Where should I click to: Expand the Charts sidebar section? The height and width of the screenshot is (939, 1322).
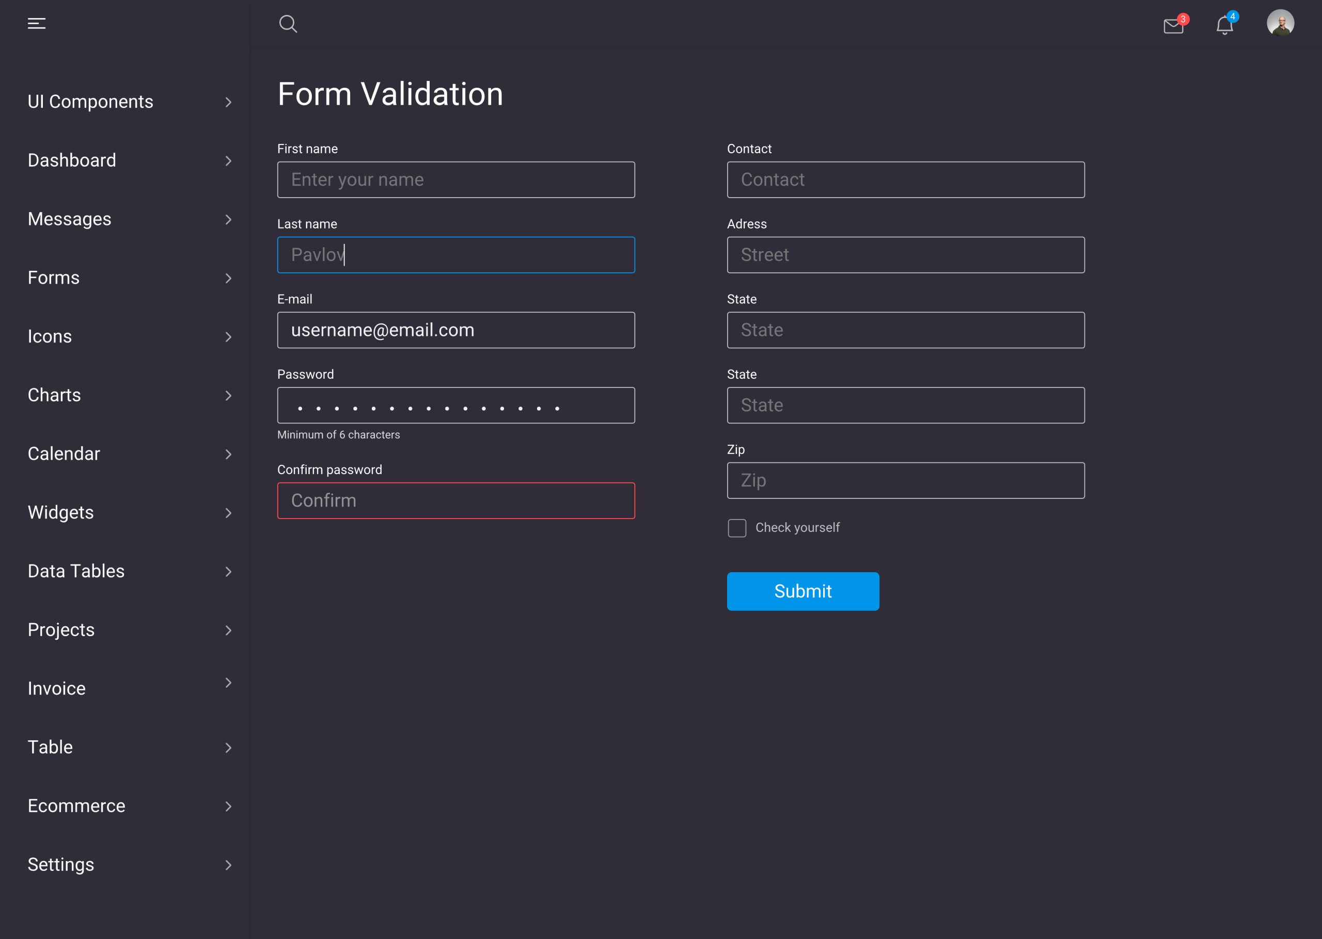[128, 395]
